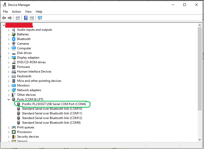
Task: Expand the Bluetooth category chevron
Action: tap(9, 39)
